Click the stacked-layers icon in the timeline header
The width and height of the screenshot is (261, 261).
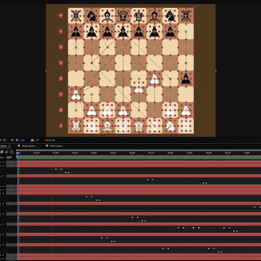pos(2,152)
